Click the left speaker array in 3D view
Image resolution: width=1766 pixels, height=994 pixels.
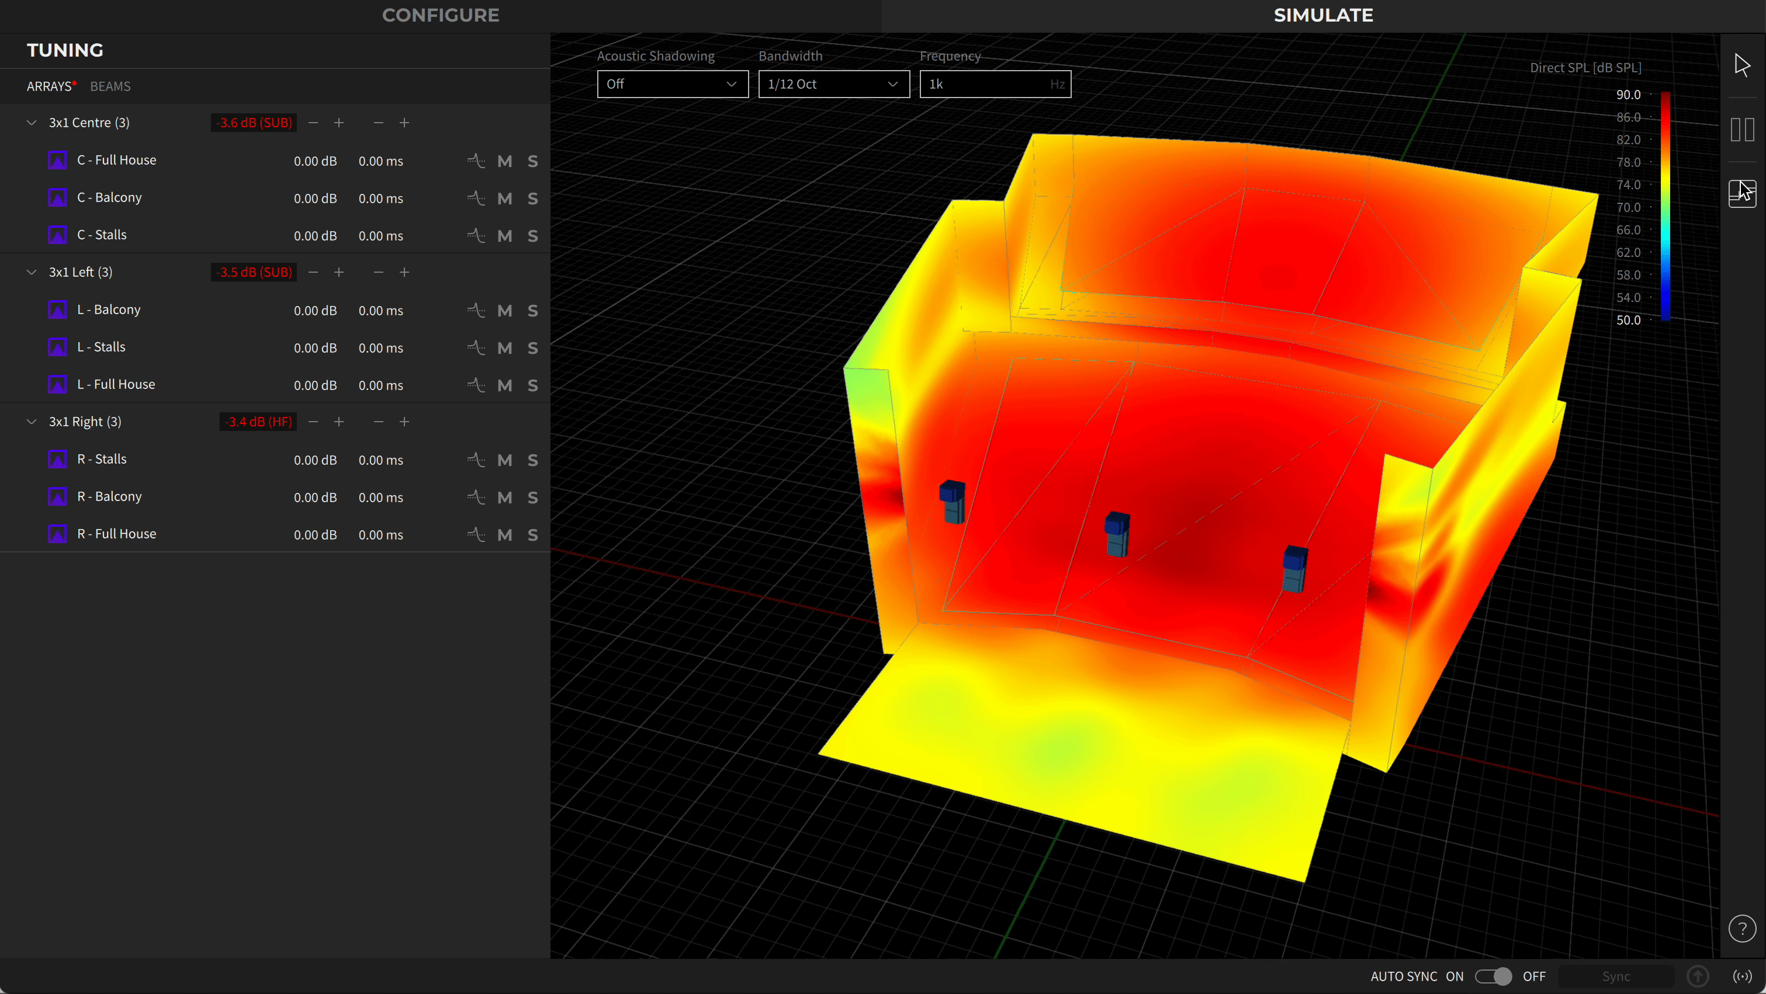[953, 502]
